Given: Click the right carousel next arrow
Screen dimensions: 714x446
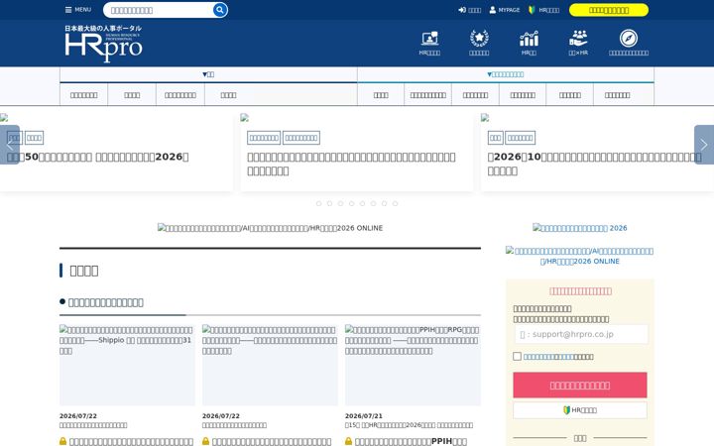Looking at the screenshot, I should click(704, 145).
